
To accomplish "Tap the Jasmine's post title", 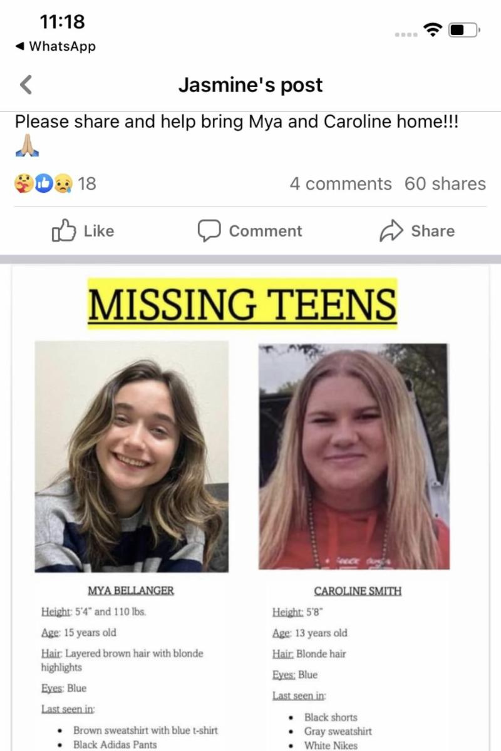I will click(250, 84).
